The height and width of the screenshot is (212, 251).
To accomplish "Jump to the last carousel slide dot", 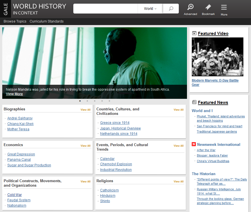I will pos(109,101).
